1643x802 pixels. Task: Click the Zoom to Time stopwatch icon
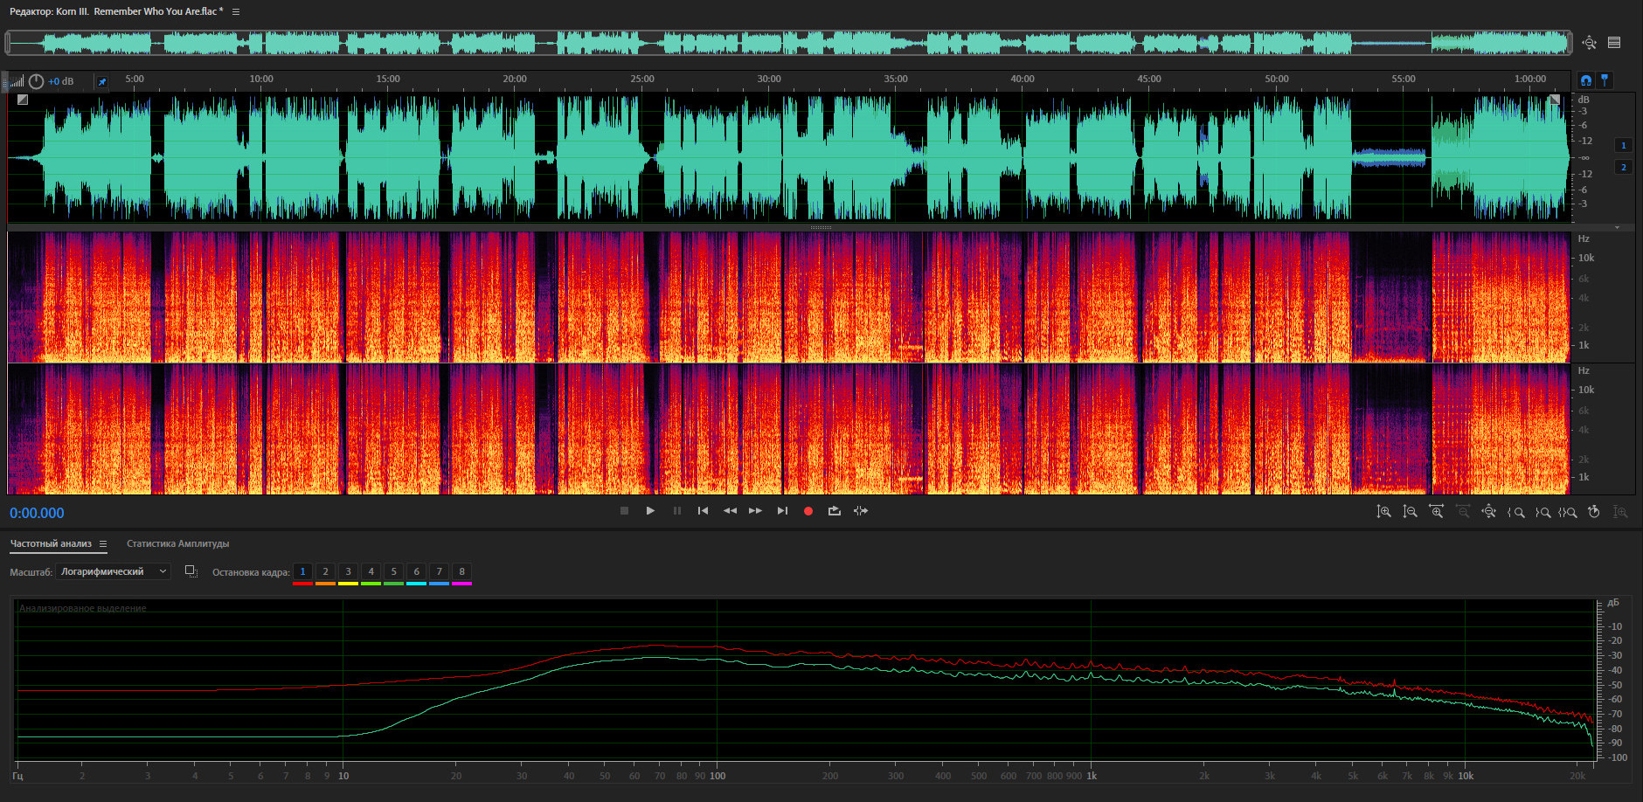pos(1594,512)
